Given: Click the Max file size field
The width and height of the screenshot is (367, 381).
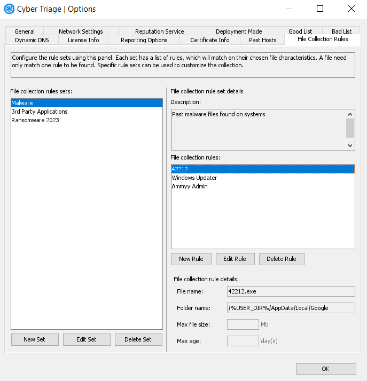Looking at the screenshot, I should tap(243, 324).
